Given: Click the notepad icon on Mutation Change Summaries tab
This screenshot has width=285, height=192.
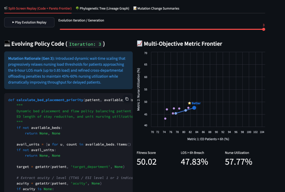Looking at the screenshot, I should pos(135,8).
